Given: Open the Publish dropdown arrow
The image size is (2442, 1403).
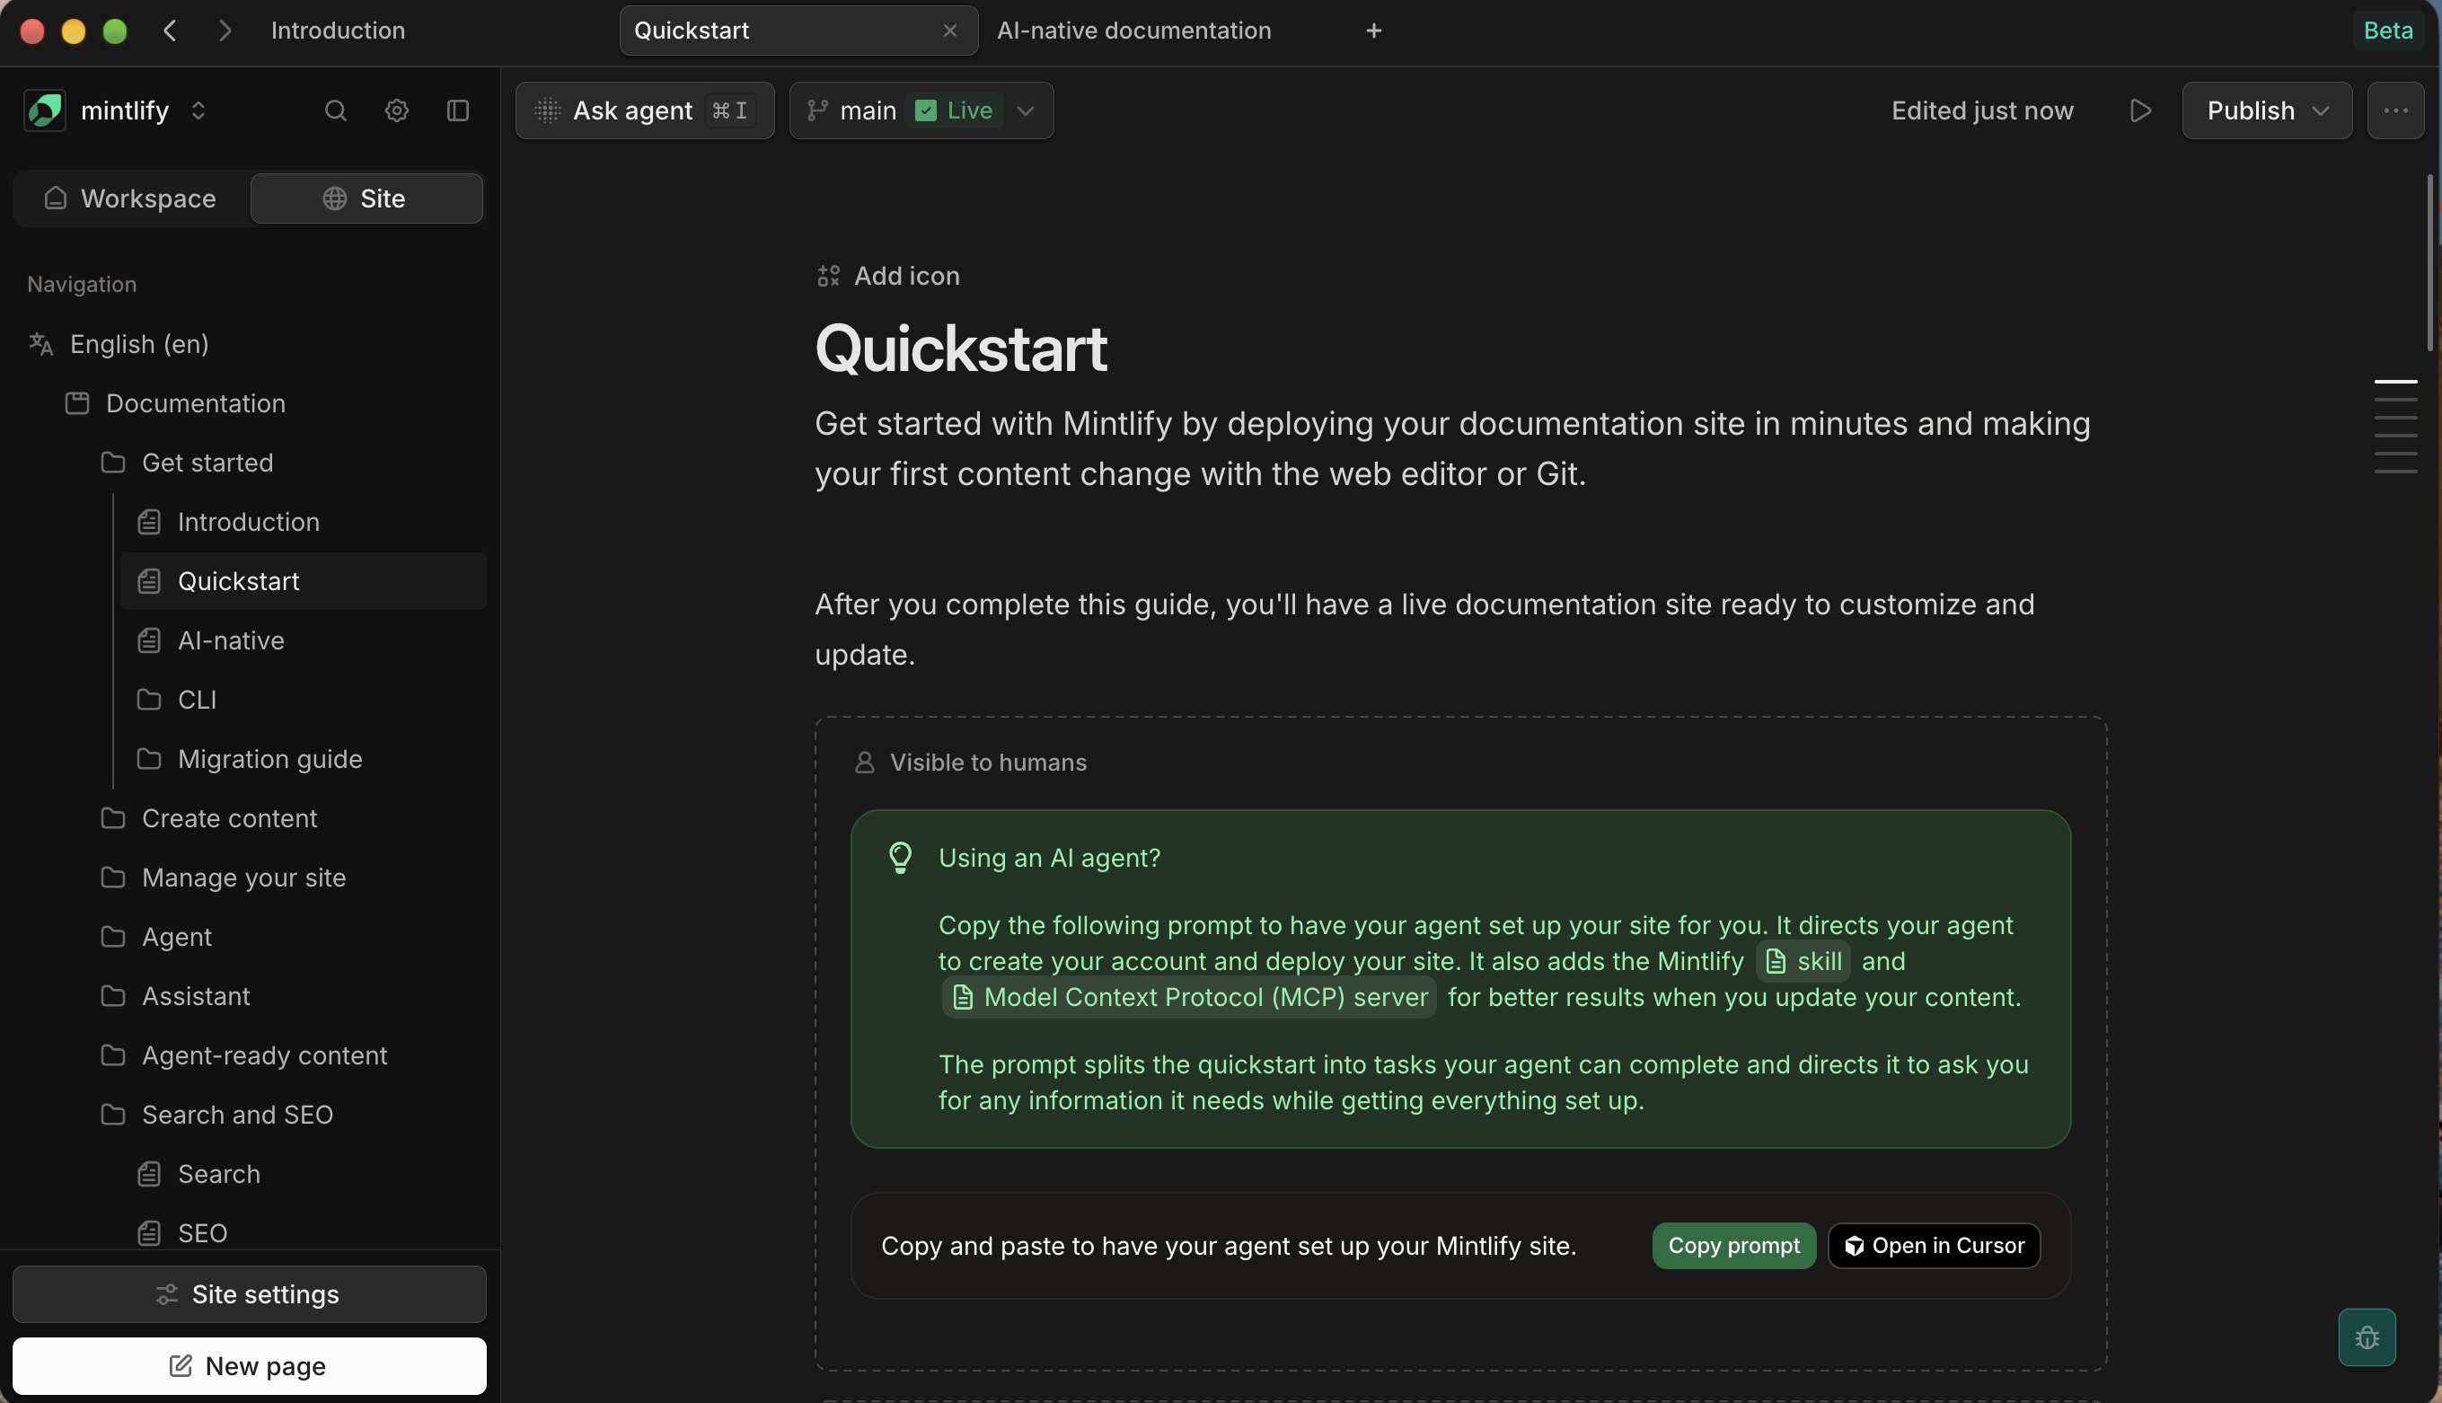Looking at the screenshot, I should pyautogui.click(x=2322, y=110).
